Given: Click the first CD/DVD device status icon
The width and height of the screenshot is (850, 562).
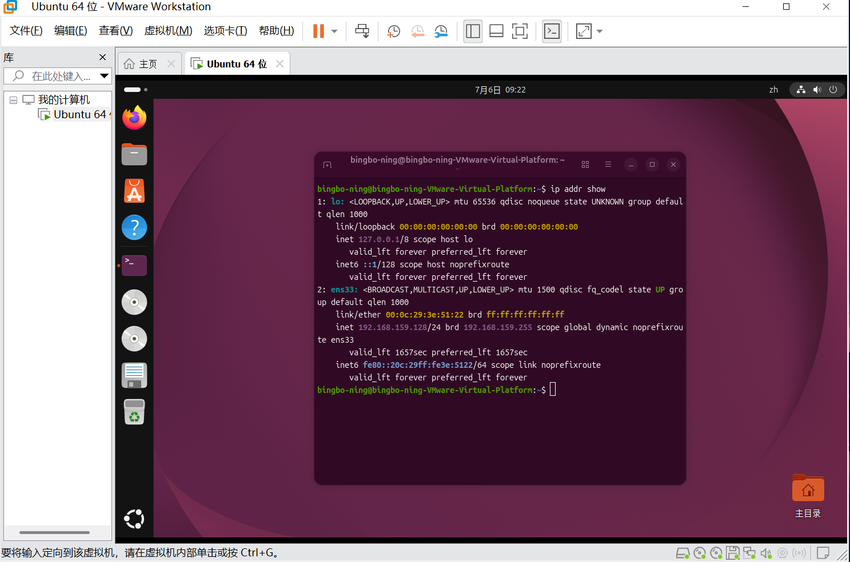Looking at the screenshot, I should tap(700, 553).
